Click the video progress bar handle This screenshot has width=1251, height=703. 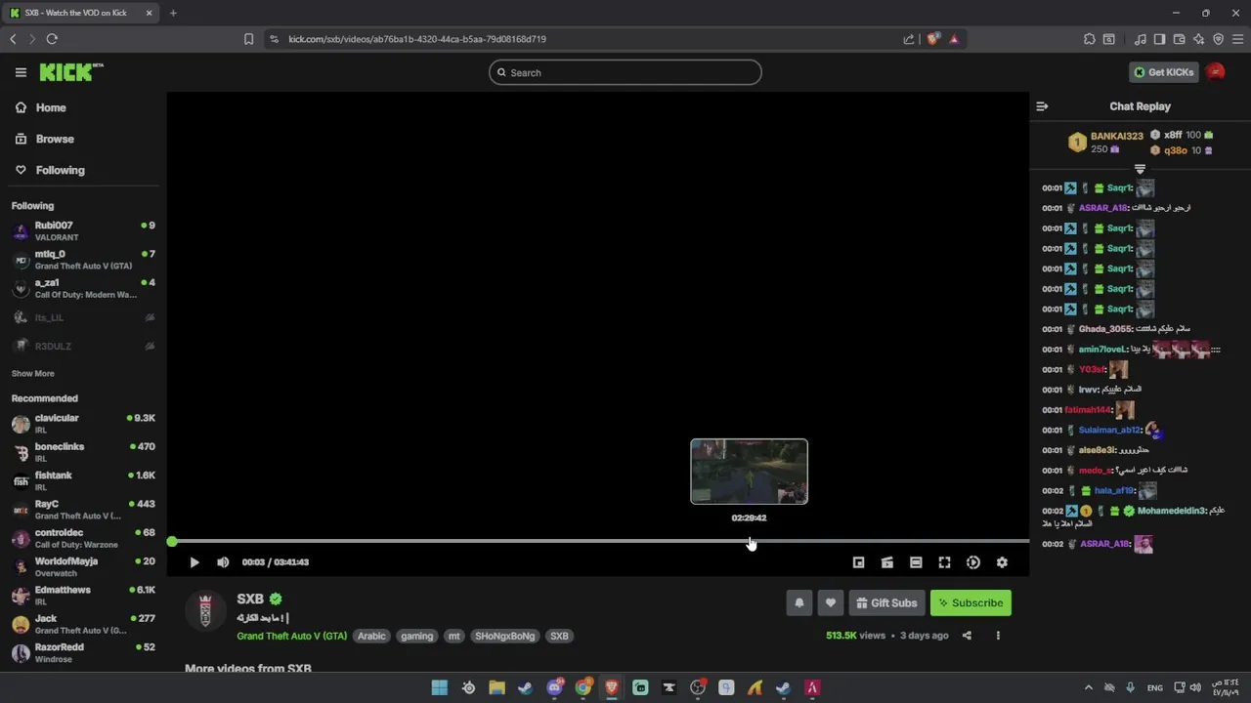click(x=172, y=541)
